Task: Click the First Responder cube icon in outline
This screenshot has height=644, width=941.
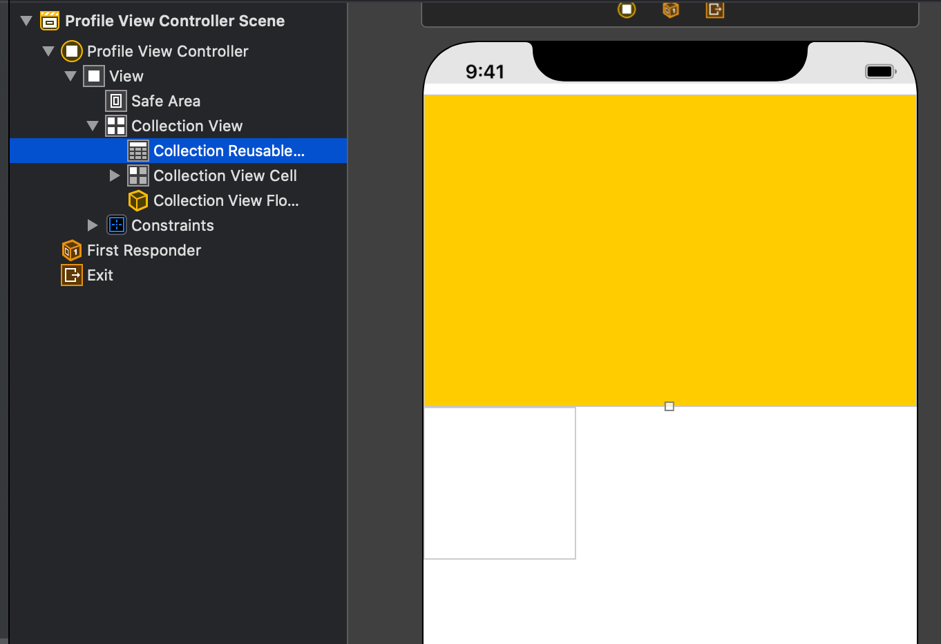Action: [x=72, y=250]
